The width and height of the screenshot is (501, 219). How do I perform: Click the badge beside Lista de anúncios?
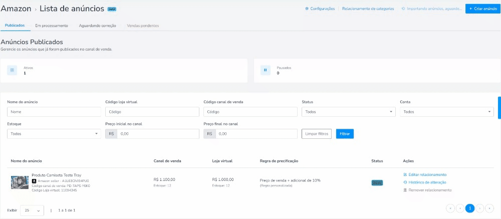pyautogui.click(x=112, y=10)
